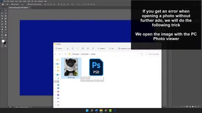Open the File menu in Photoshop

coord(4,1)
